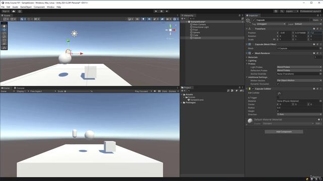Open the Assets menu
This screenshot has width=323, height=181.
tap(15, 7)
